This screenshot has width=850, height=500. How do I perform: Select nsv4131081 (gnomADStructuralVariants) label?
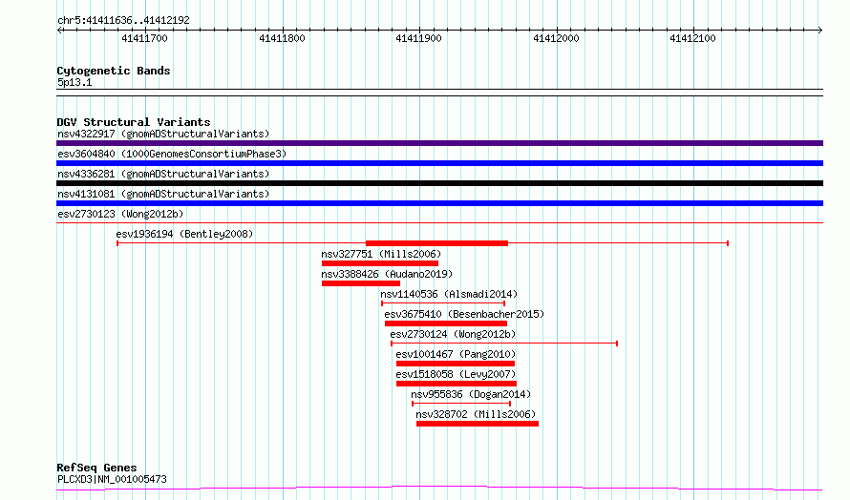click(163, 194)
